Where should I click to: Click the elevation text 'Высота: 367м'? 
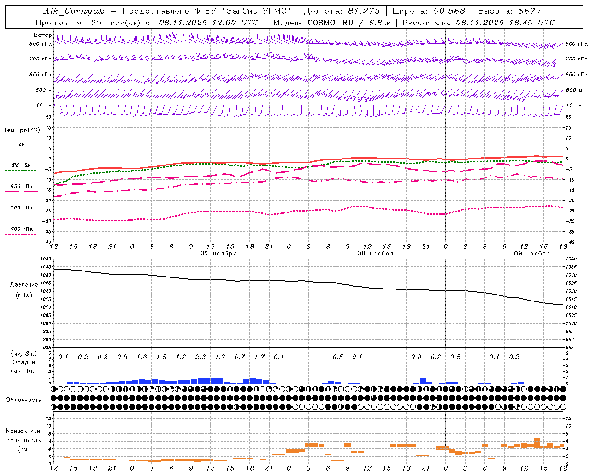tap(509, 11)
